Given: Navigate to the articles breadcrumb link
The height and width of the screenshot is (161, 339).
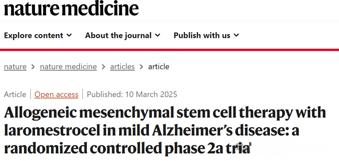Looking at the screenshot, I should point(122,66).
